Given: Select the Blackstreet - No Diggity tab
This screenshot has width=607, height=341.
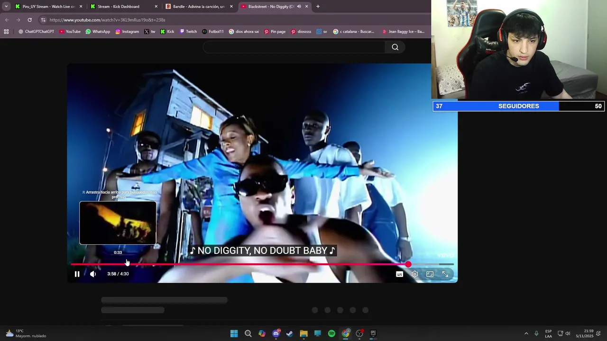Looking at the screenshot, I should 268,7.
